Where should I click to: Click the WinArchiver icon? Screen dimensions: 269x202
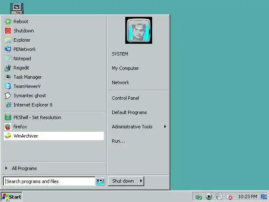click(8, 136)
